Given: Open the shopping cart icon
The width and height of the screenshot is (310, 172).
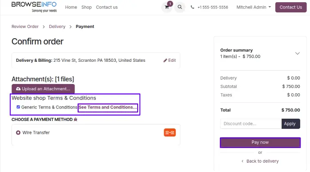Looking at the screenshot, I should click(167, 7).
